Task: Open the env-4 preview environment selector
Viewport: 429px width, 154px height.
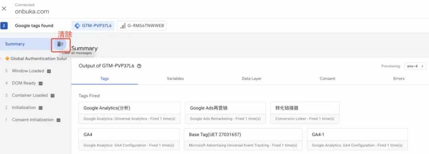Action: pos(415,66)
